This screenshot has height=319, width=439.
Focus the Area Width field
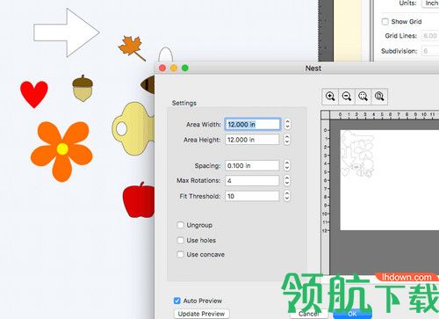[252, 124]
